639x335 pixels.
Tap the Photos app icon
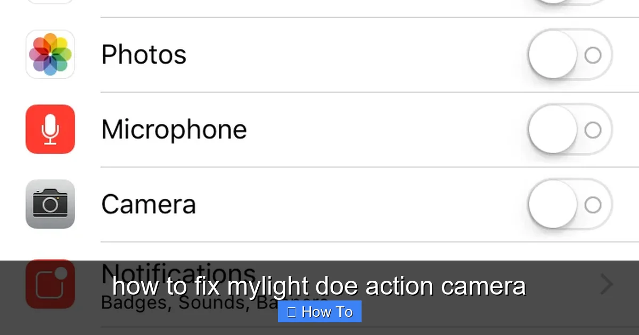(50, 54)
